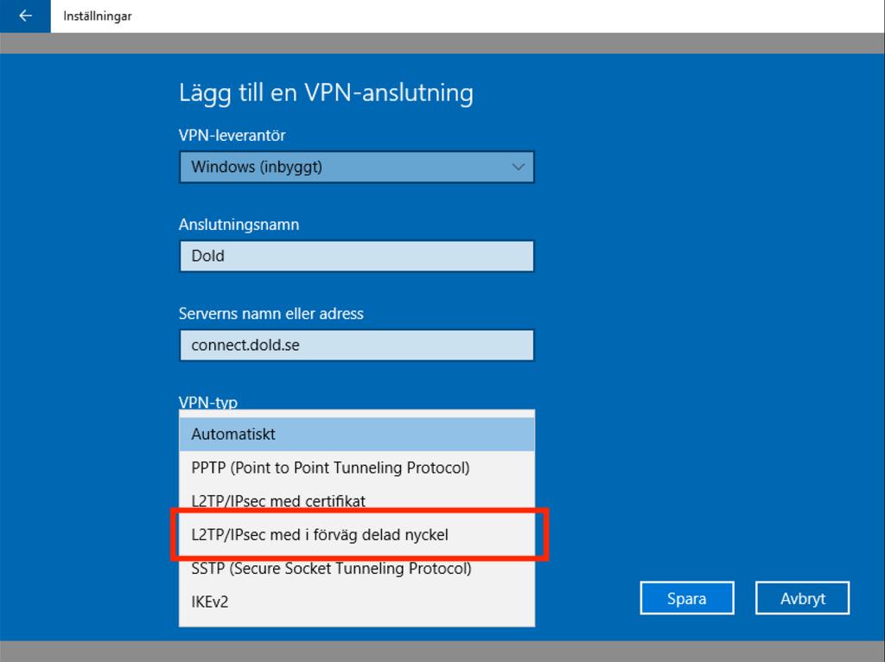This screenshot has height=662, width=885.
Task: Select L2TP/IPsec med certifikat option
Action: point(357,500)
